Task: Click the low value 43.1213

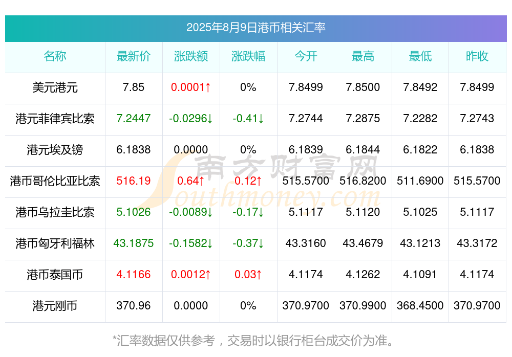Action: click(420, 243)
